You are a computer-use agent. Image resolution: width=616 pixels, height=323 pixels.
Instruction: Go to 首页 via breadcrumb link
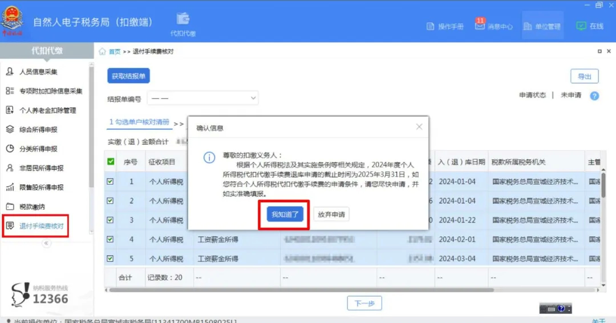click(x=114, y=51)
